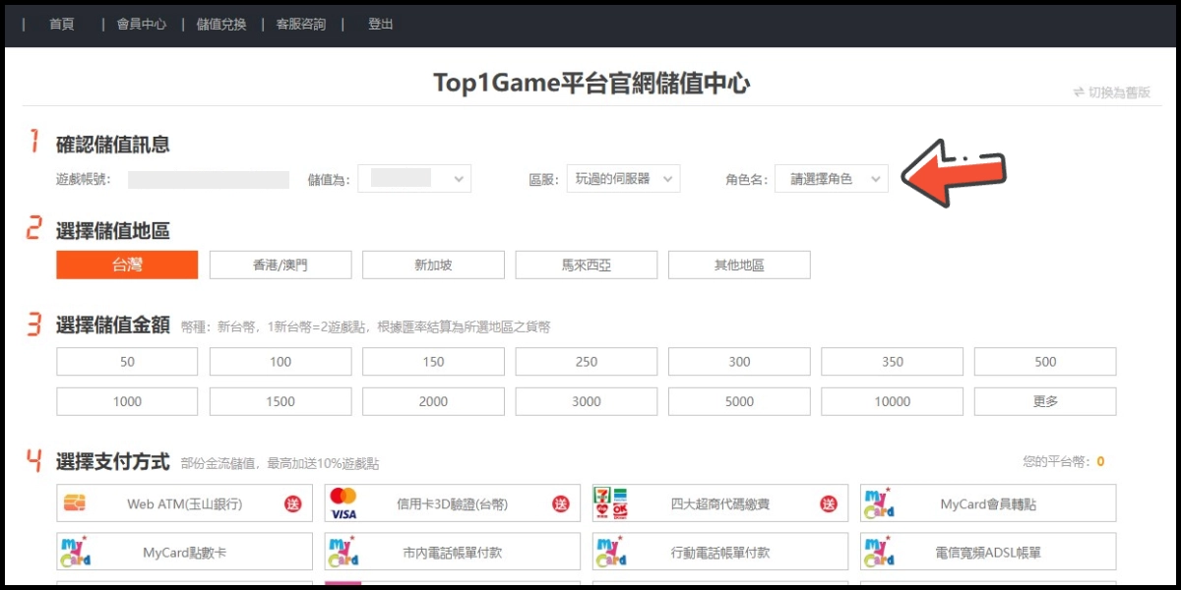
Task: Choose the 3000 amount option
Action: click(x=587, y=401)
